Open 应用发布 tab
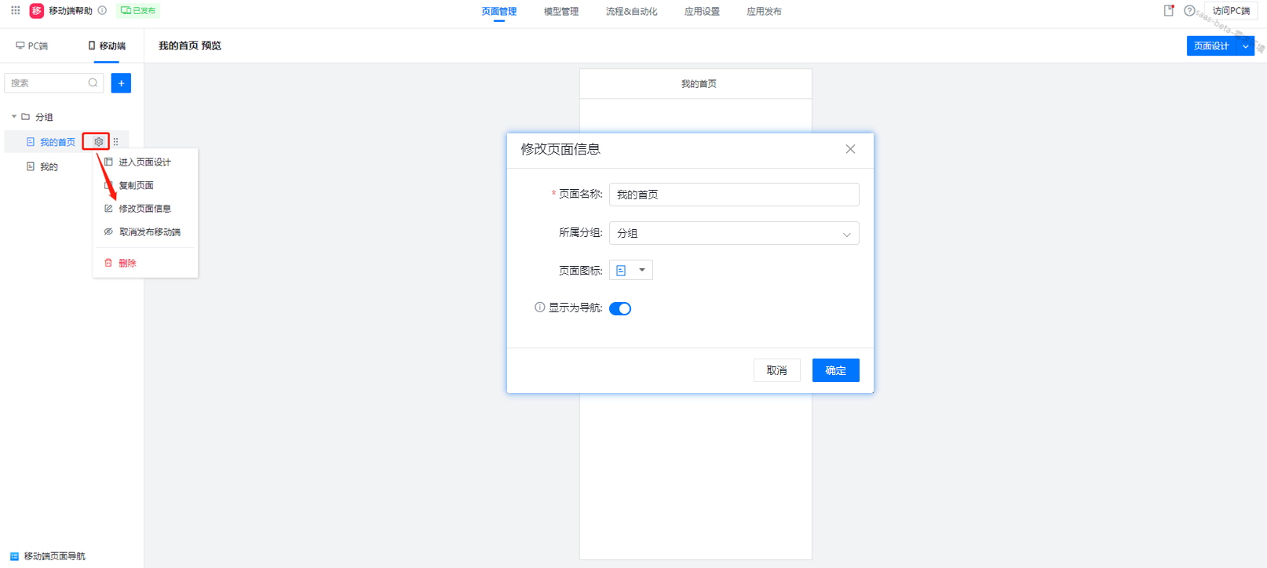This screenshot has width=1267, height=568. coord(764,12)
